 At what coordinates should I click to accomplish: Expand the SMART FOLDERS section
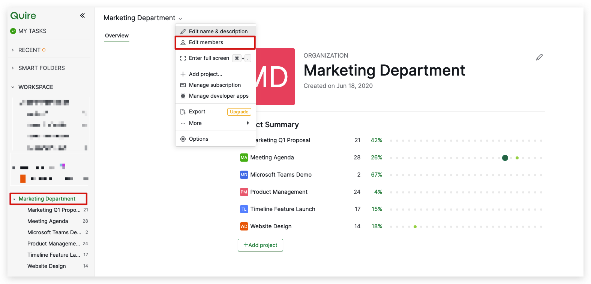[x=13, y=68]
